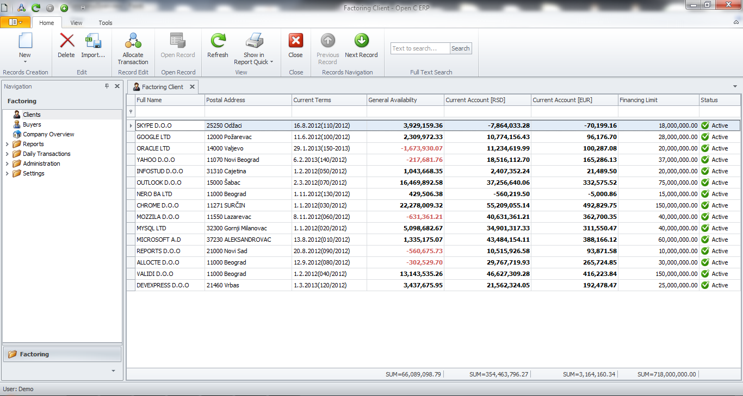
Task: Click the New record icon
Action: [25, 41]
